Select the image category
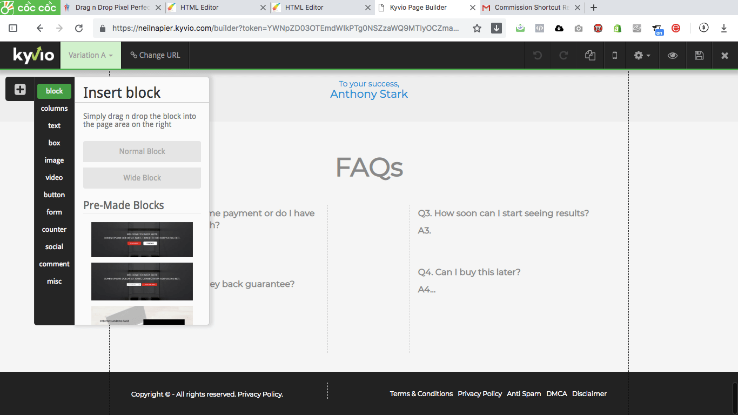This screenshot has width=738, height=415. pyautogui.click(x=54, y=160)
